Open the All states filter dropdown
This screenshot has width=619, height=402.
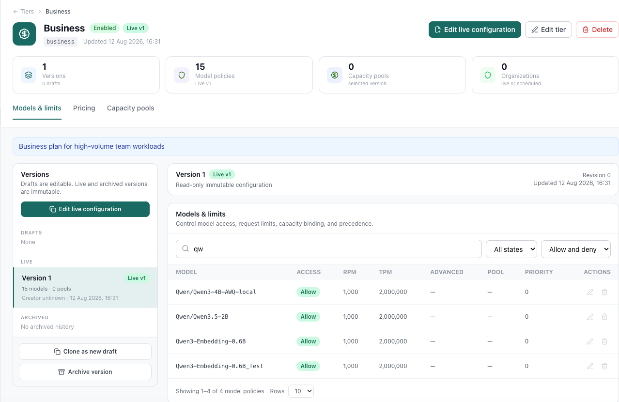tap(511, 249)
